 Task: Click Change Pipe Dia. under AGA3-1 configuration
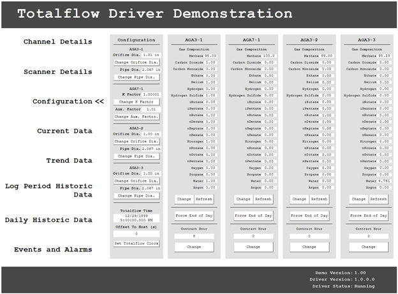point(136,77)
